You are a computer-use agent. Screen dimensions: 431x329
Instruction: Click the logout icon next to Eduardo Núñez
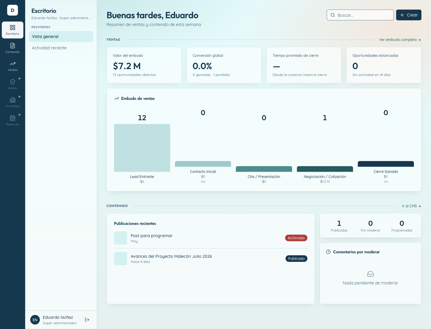coord(87,320)
